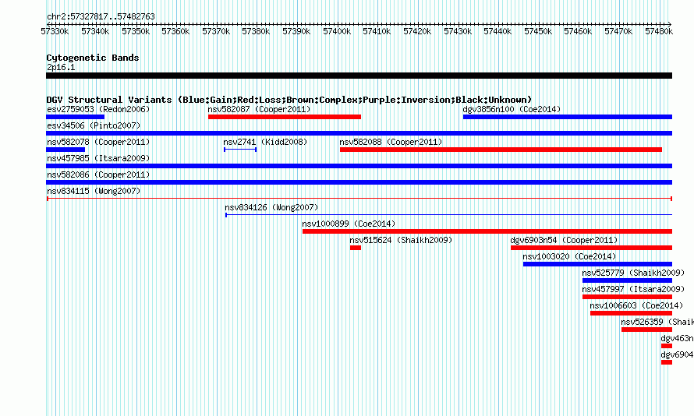Select the blue bar under nsv457985
The image size is (694, 416).
(359, 166)
